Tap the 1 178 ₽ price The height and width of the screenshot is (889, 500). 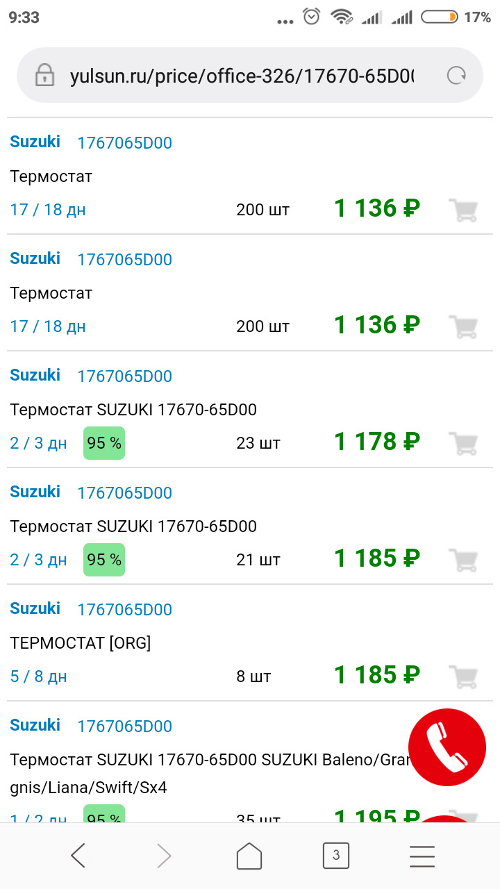(x=377, y=442)
